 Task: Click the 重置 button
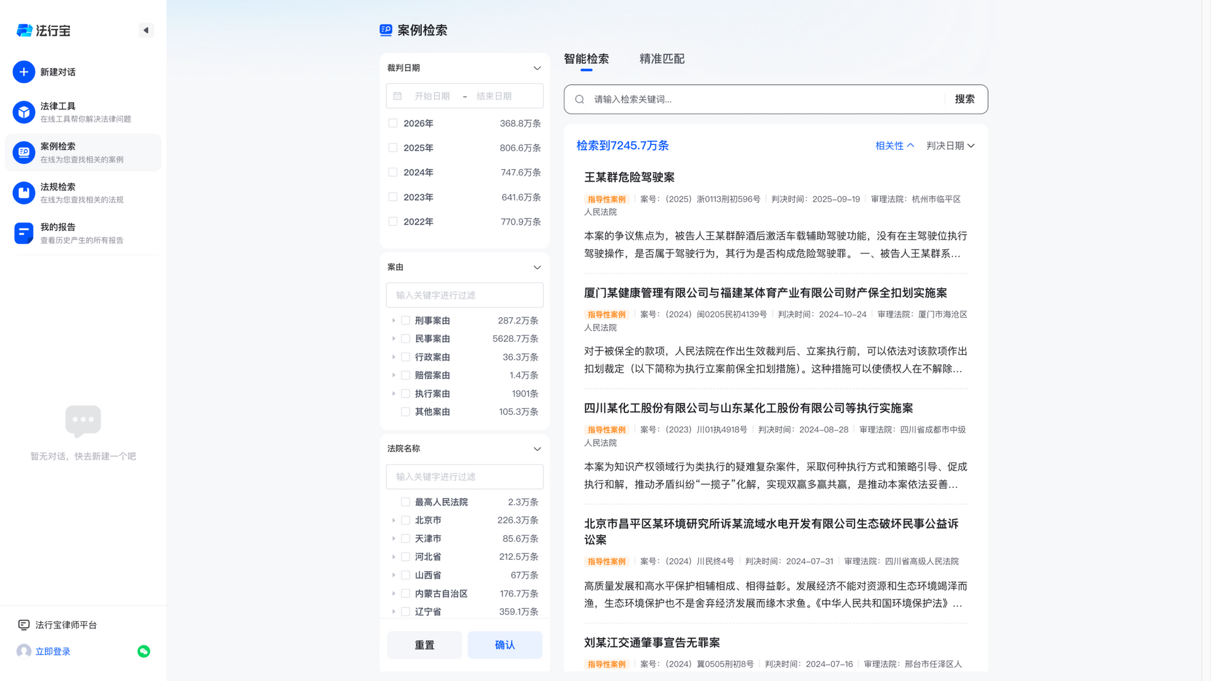pos(424,645)
